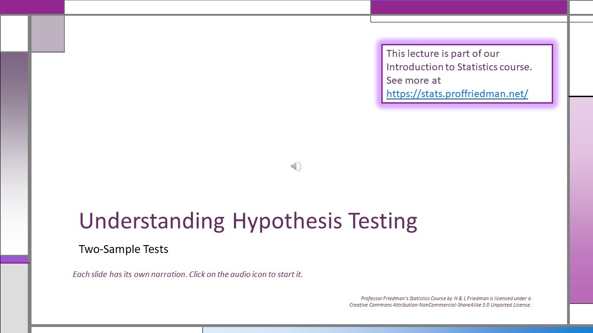Click 'Introduction to Statistics course' text in box
This screenshot has width=593, height=333.
click(459, 67)
